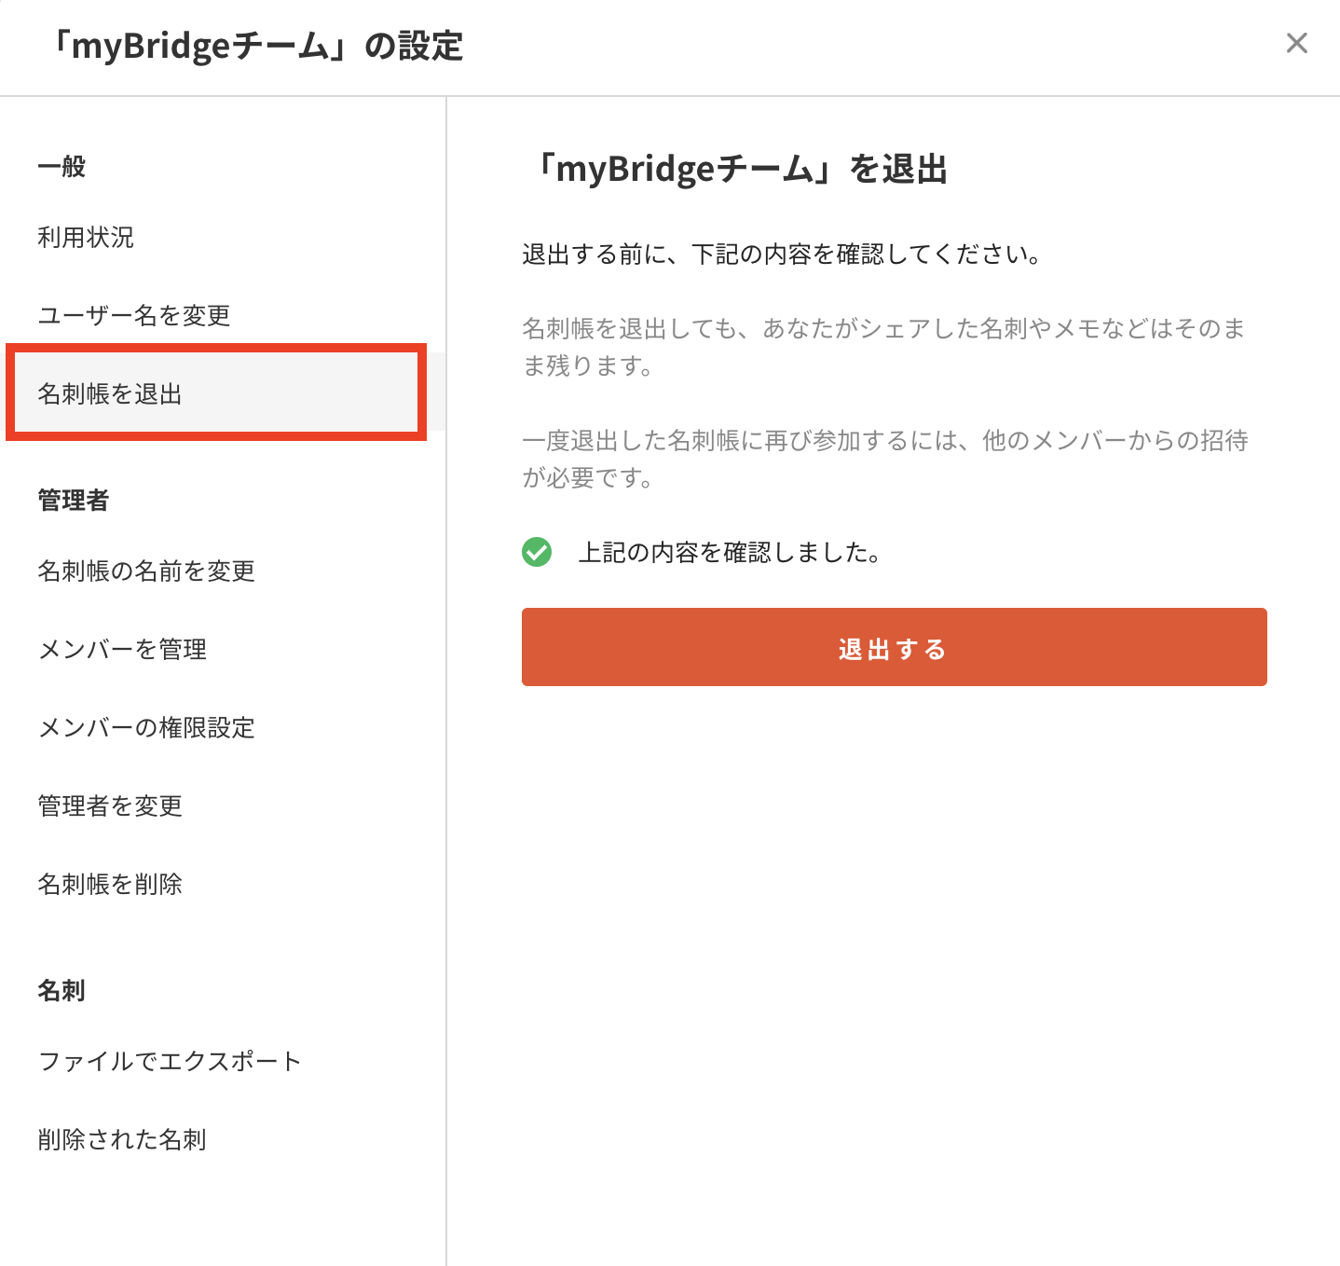The height and width of the screenshot is (1266, 1340).
Task: Click the 一度退出した名刺帳 notice paragraph
Action: click(885, 459)
